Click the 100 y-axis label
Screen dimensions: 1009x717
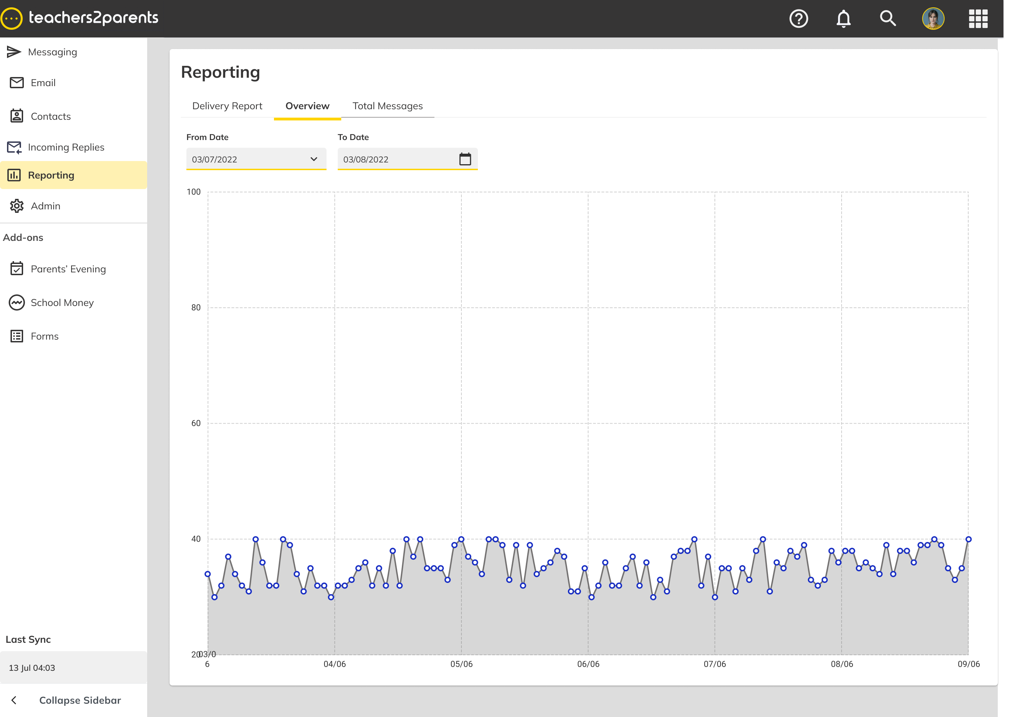pyautogui.click(x=193, y=192)
